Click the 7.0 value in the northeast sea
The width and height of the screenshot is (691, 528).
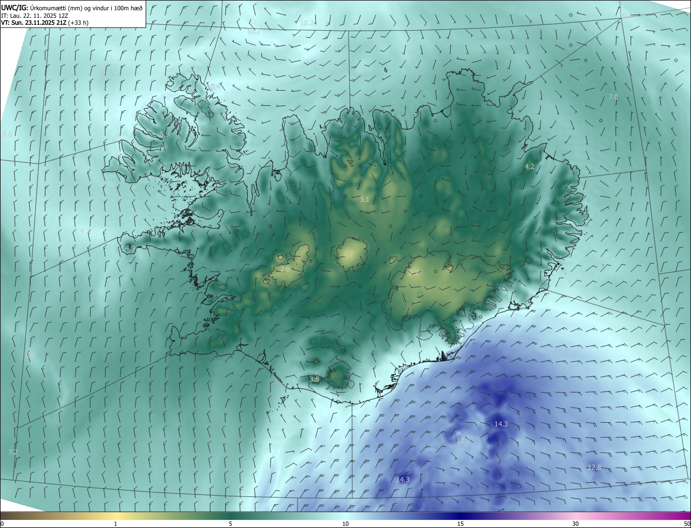(613, 97)
